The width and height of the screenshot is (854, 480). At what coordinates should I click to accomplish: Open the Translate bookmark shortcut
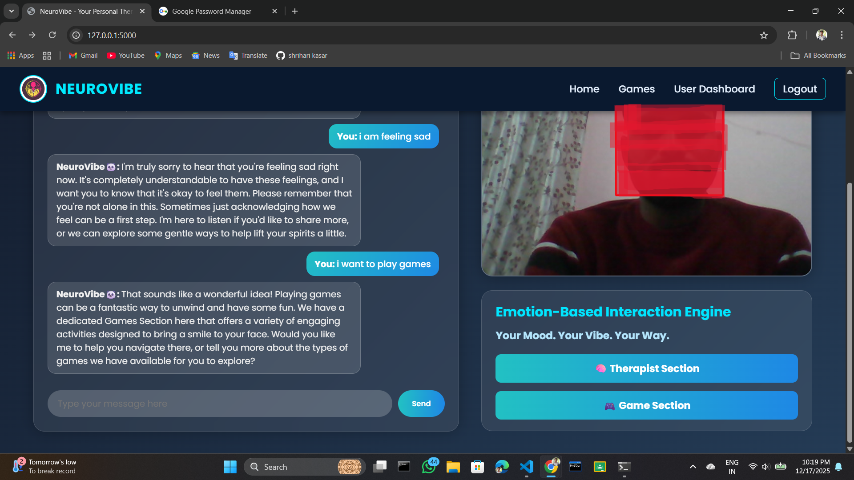248,55
